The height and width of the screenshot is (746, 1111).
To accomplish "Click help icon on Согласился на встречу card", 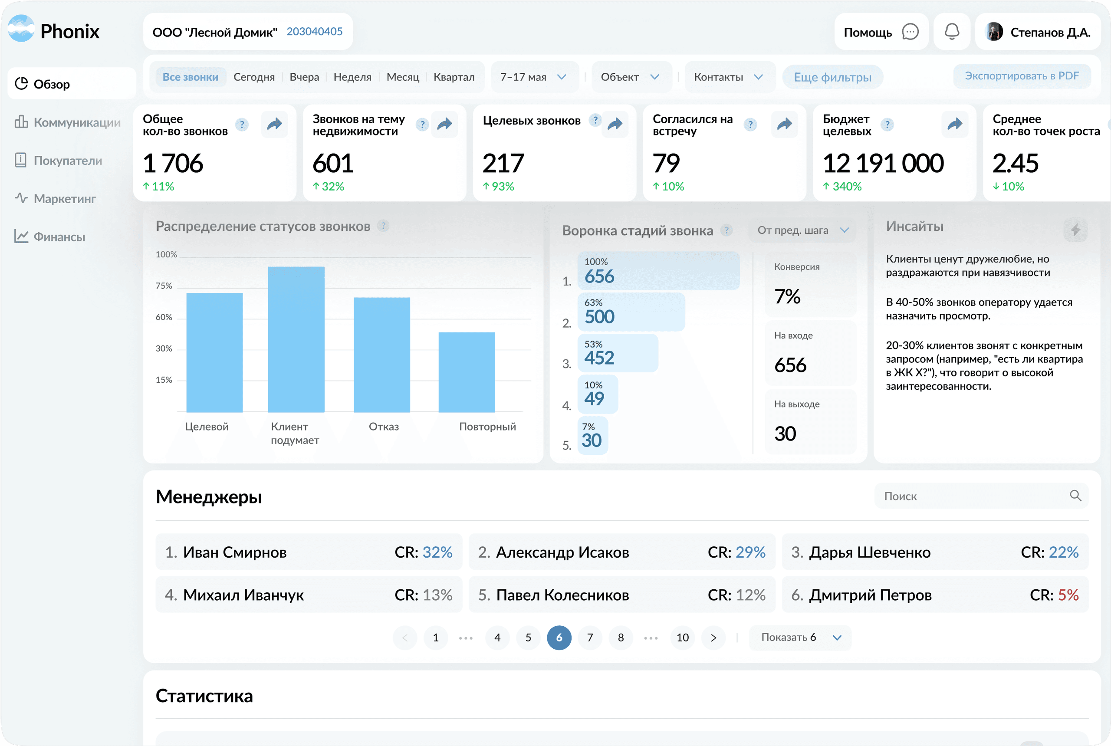I will 750,125.
